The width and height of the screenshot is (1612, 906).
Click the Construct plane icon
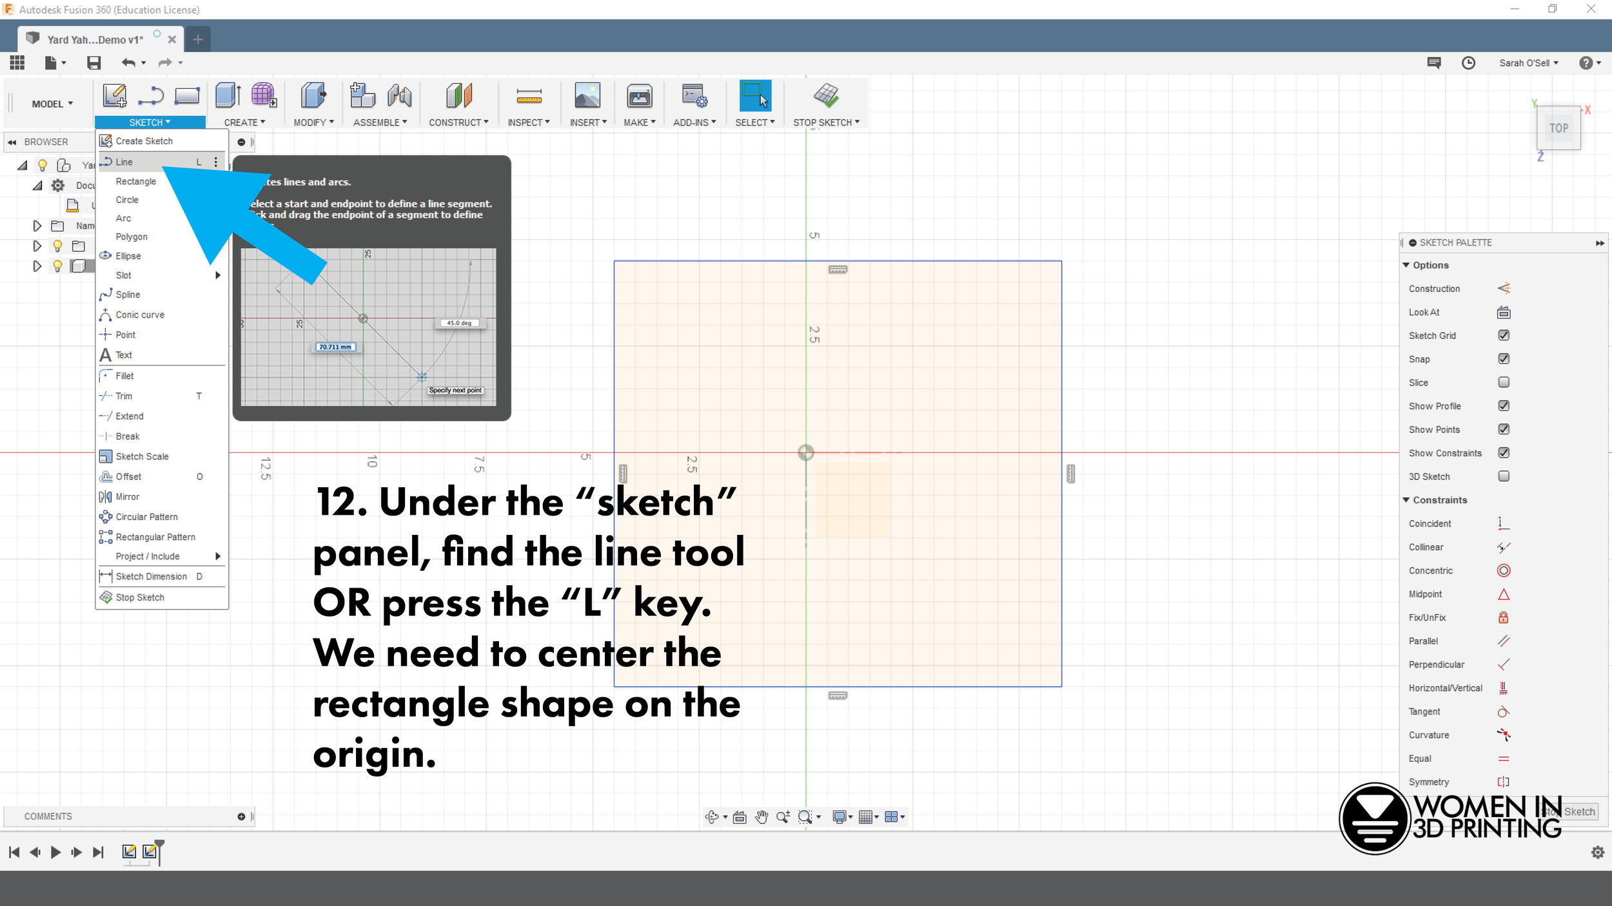[459, 95]
